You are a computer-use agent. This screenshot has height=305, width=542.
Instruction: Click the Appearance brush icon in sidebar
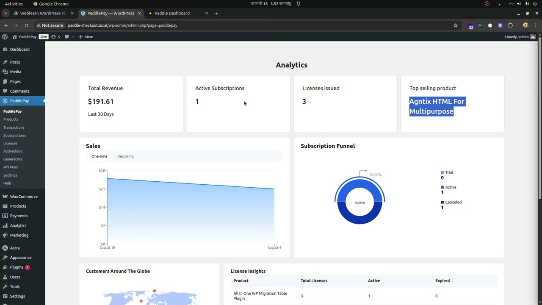tap(5, 258)
